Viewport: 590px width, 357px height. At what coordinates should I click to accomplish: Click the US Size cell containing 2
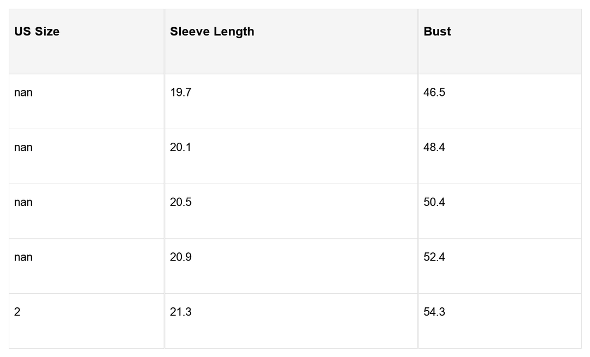(x=17, y=312)
